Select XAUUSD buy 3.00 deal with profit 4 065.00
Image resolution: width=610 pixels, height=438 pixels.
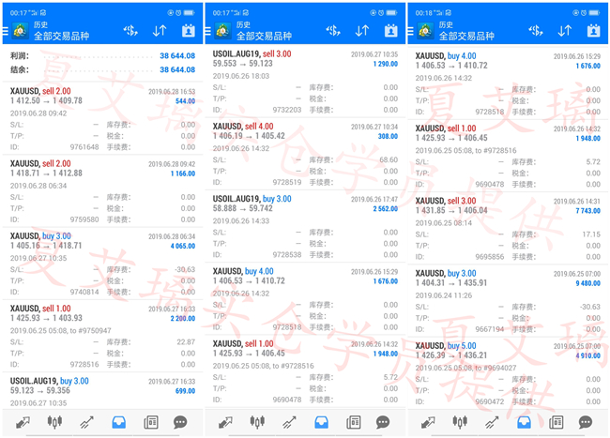pyautogui.click(x=102, y=264)
